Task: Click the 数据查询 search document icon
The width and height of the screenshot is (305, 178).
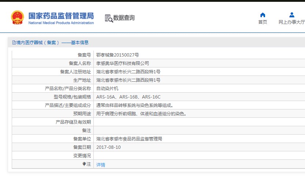Action: click(109, 18)
